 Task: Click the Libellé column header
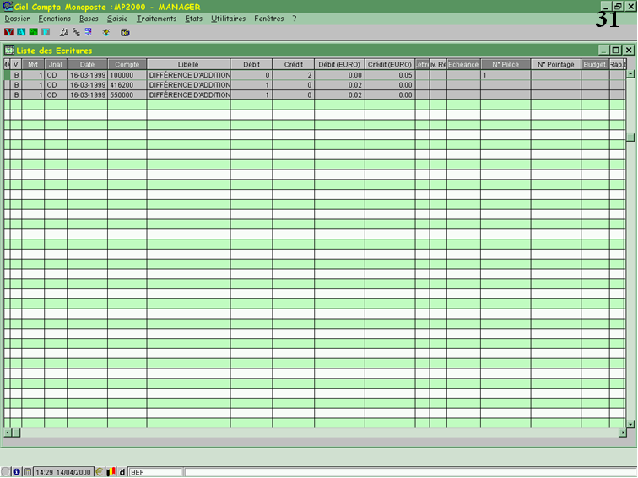(x=188, y=64)
